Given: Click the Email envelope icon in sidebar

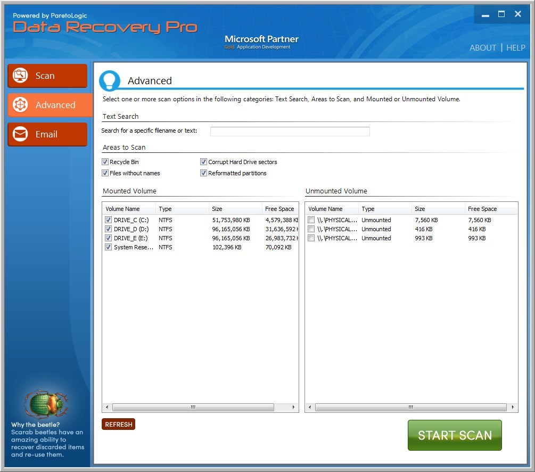Looking at the screenshot, I should [x=20, y=134].
